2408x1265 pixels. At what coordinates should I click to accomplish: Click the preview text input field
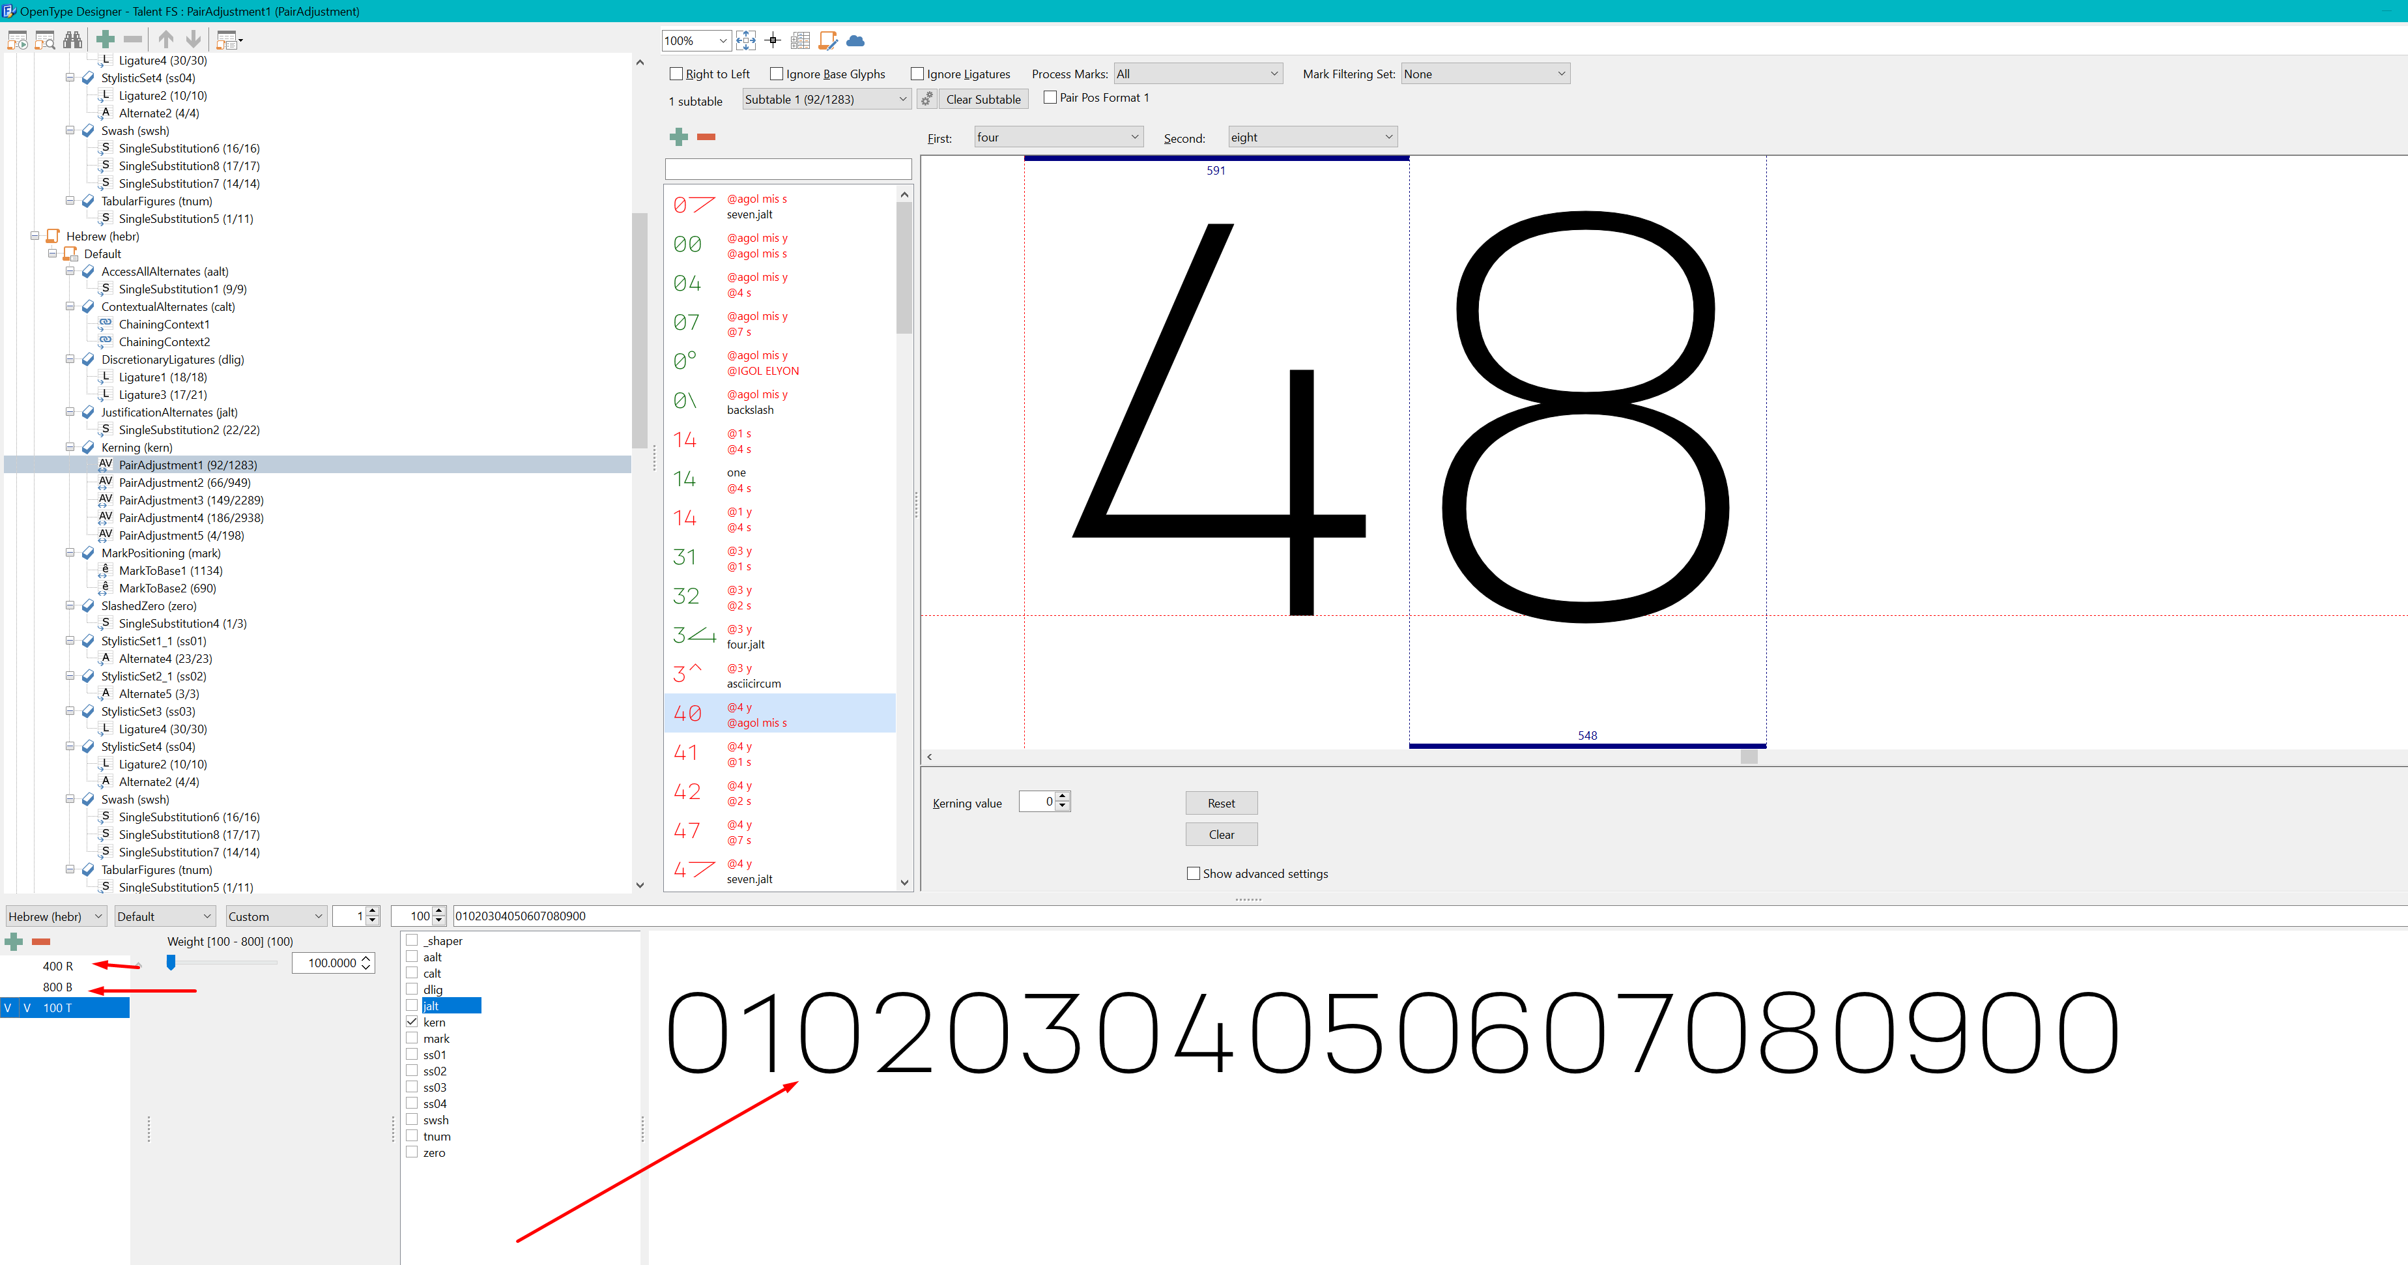pos(1429,916)
